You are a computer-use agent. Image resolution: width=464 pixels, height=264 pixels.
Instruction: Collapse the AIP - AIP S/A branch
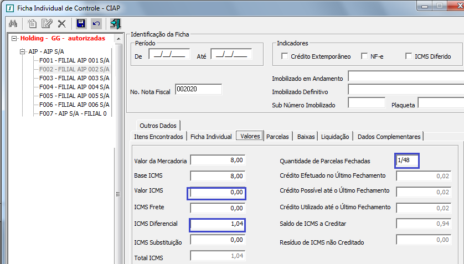point(23,51)
